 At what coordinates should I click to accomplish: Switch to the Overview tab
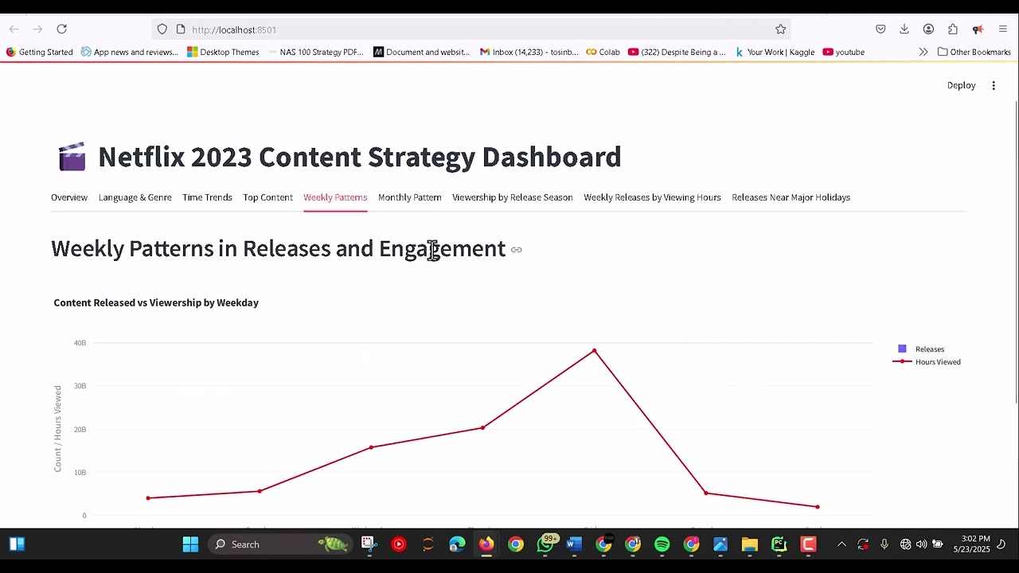[x=69, y=197]
